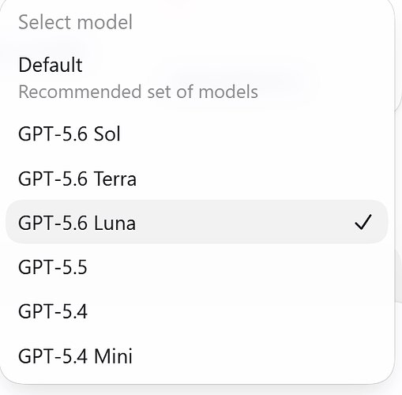Choose GPT-5.6 Sol from the list

197,134
